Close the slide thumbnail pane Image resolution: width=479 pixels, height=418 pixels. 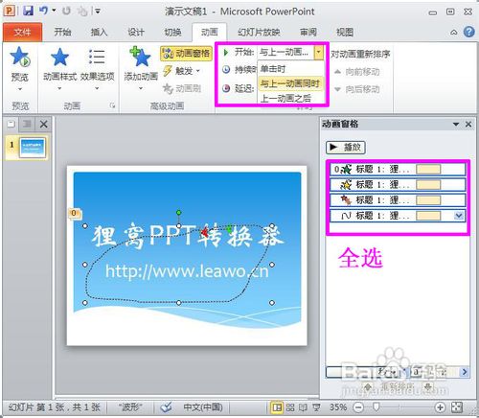44,124
